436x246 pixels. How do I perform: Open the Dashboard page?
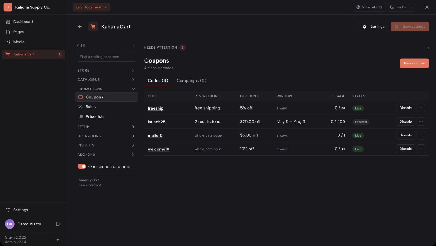[34, 22]
